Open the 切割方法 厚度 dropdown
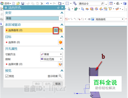The width and height of the screenshot is (128, 98). click(x=51, y=54)
